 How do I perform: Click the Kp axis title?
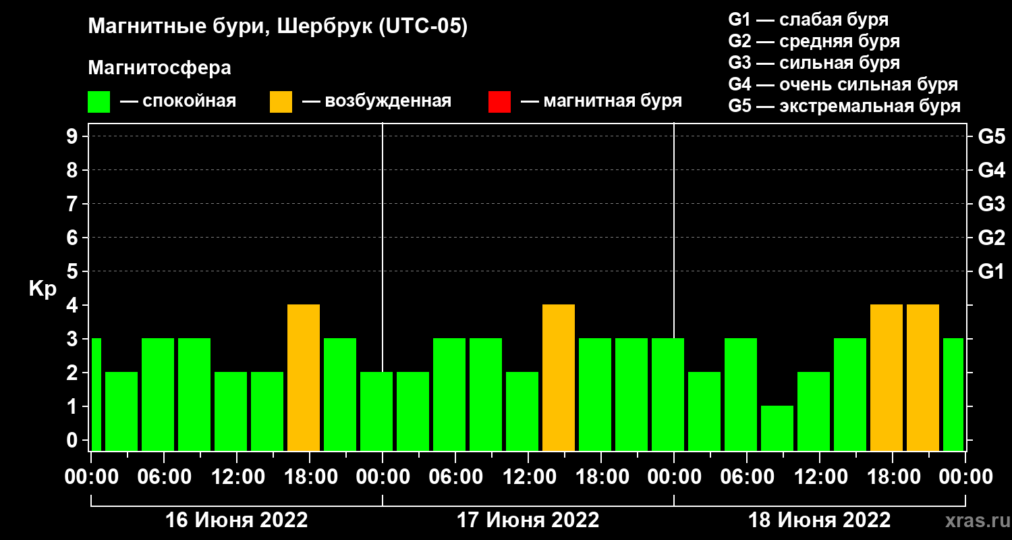pos(43,289)
